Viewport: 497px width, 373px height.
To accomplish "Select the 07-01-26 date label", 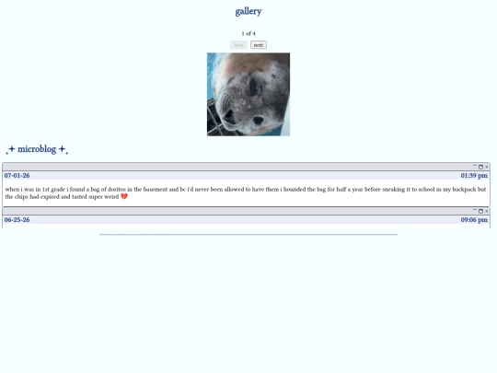I will click(x=17, y=175).
